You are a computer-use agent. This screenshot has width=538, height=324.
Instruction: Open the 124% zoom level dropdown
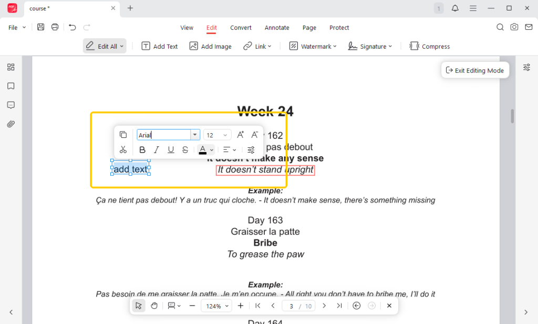pos(216,306)
